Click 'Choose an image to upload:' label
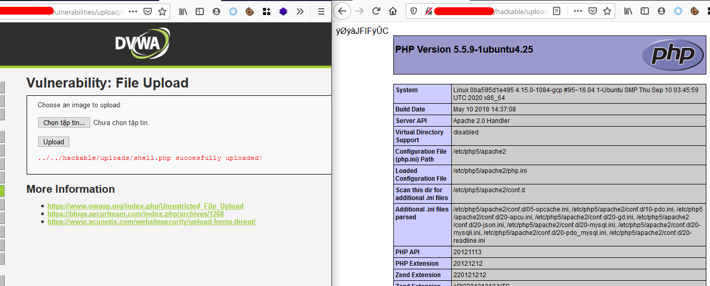Image resolution: width=710 pixels, height=286 pixels. pos(80,105)
